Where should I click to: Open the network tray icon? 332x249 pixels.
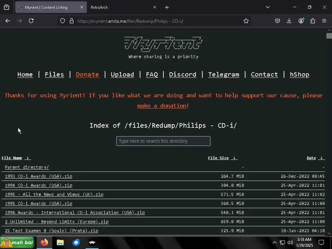tap(282, 243)
